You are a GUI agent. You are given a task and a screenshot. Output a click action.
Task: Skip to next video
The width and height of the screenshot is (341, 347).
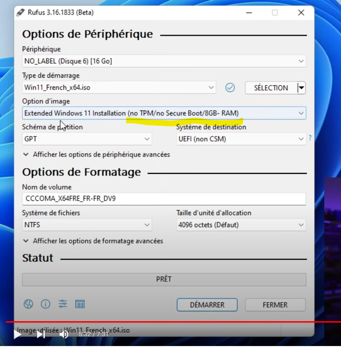pyautogui.click(x=41, y=334)
